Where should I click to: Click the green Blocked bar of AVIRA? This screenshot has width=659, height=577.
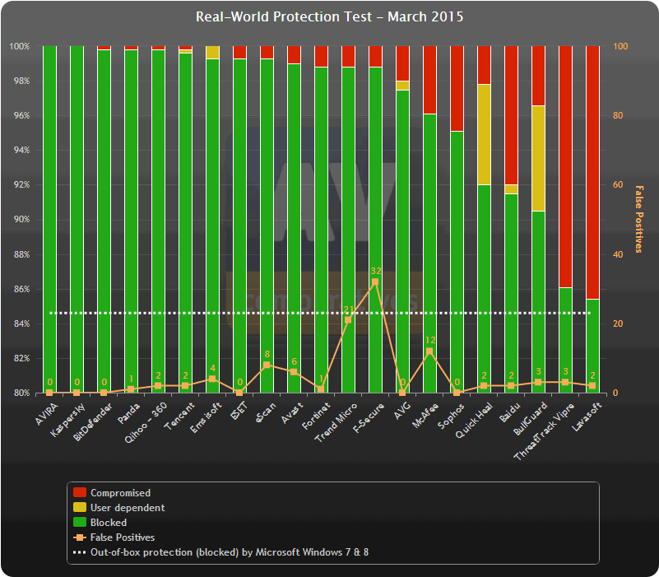pos(49,219)
